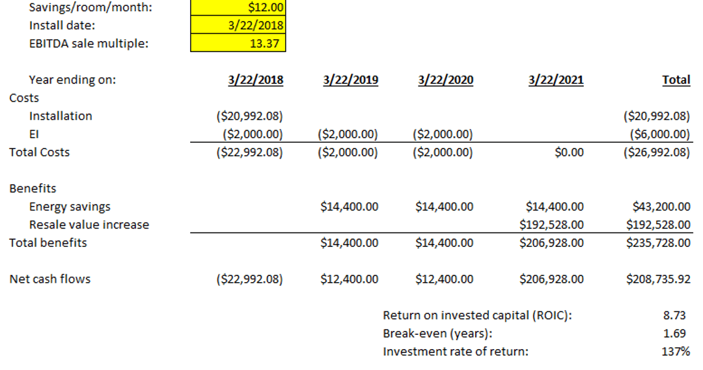Viewport: 703px width, 370px height.
Task: Select the Total Costs $0.00 cell
Action: pos(570,152)
